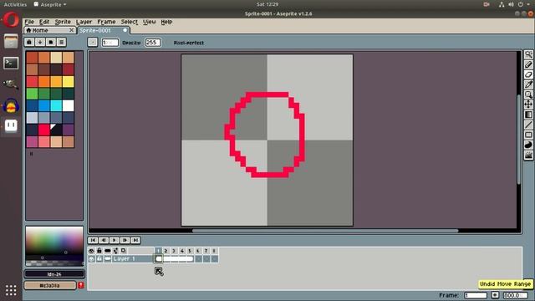Viewport: 535px width, 301px height.
Task: Click the brush type selector button
Action: [93, 43]
